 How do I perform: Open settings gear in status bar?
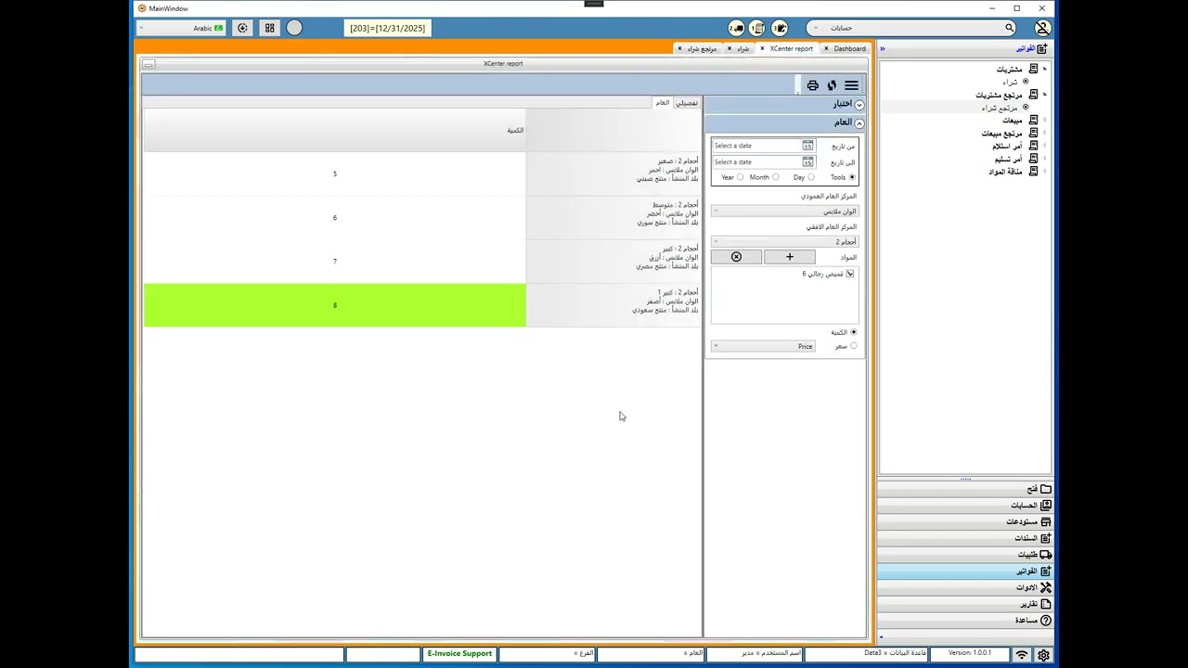point(1044,655)
